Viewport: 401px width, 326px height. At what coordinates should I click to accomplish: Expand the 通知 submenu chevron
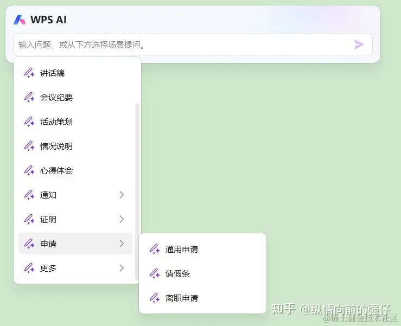(x=122, y=195)
